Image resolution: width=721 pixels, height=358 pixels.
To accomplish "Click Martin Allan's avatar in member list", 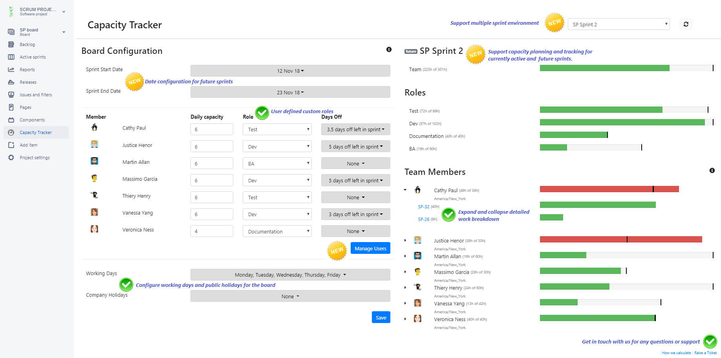I will 94,161.
